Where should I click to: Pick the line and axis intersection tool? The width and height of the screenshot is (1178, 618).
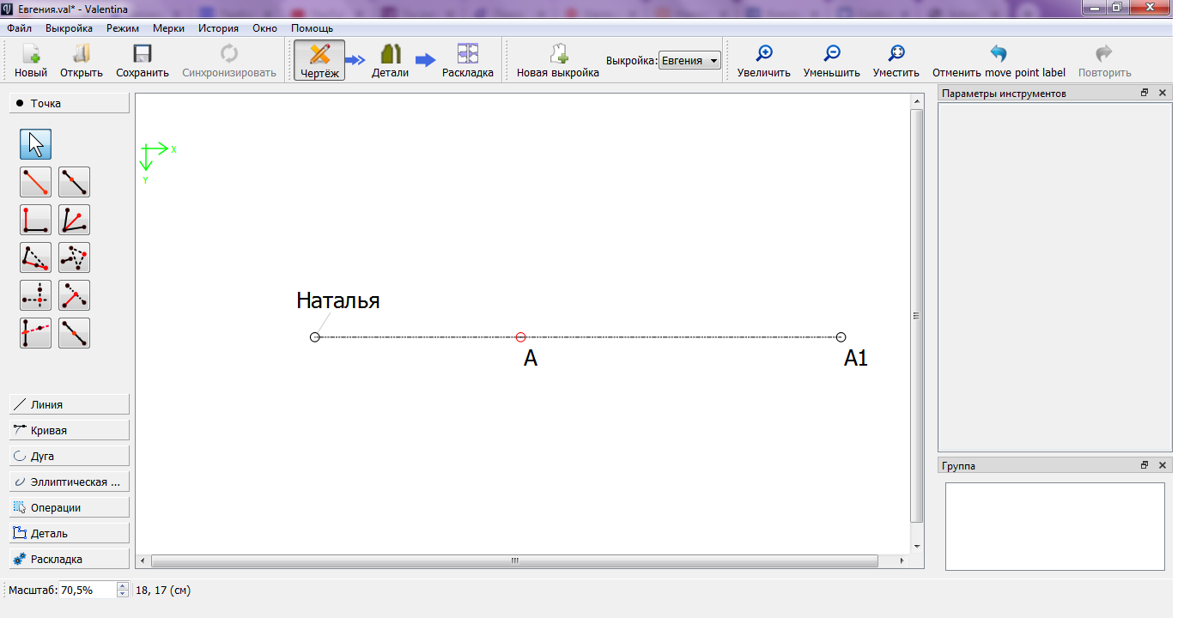click(35, 333)
